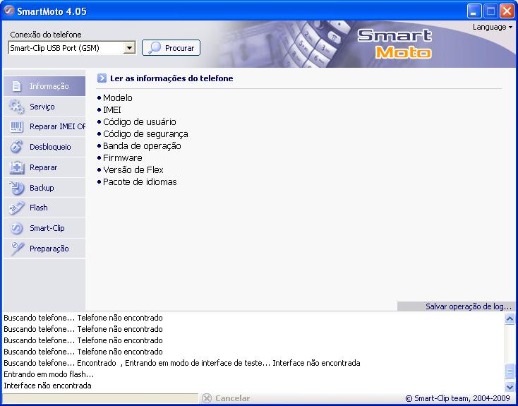The width and height of the screenshot is (518, 406).
Task: Click log line Entrando em modo flash
Action: click(49, 375)
